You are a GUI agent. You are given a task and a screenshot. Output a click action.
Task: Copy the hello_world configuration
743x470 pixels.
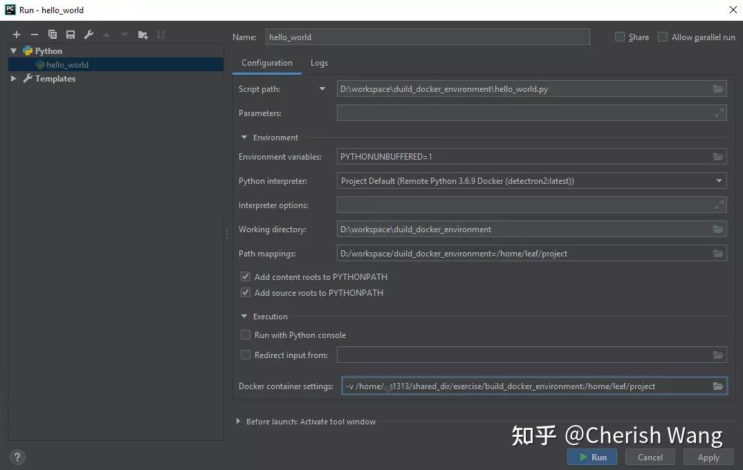[x=52, y=34]
